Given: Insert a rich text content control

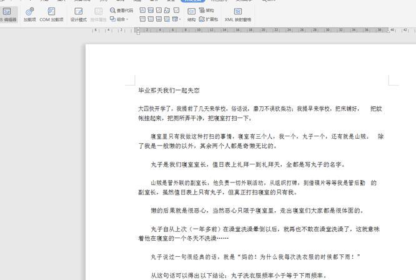Looking at the screenshot, I should (x=142, y=11).
